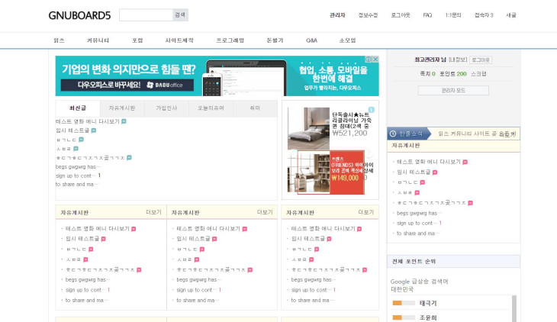The height and width of the screenshot is (322, 557).
Task: Select the 가입인사 tab
Action: point(166,108)
